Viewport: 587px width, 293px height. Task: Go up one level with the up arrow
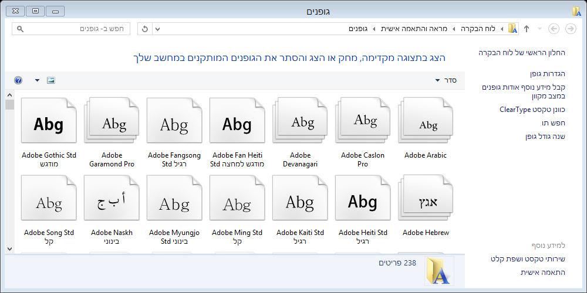(527, 29)
